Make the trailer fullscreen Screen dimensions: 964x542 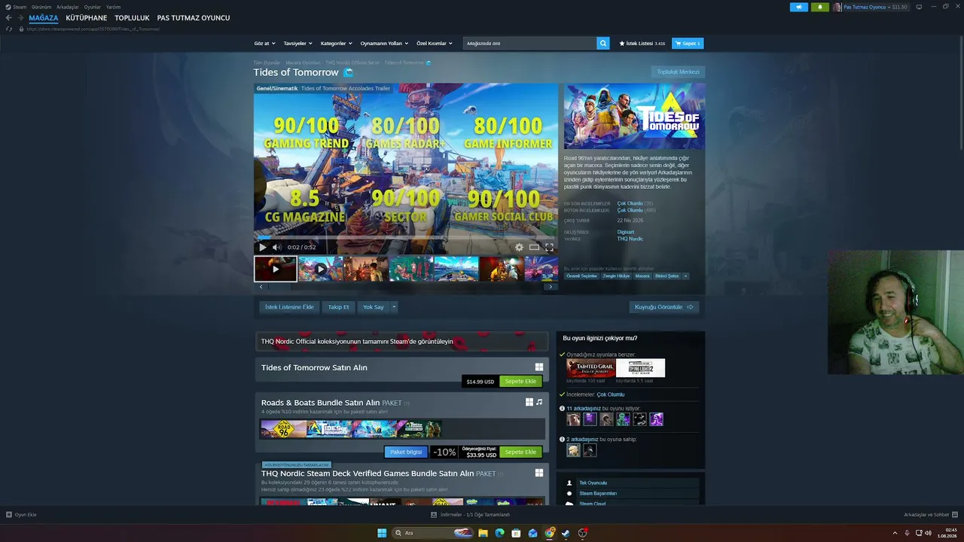[x=549, y=247]
